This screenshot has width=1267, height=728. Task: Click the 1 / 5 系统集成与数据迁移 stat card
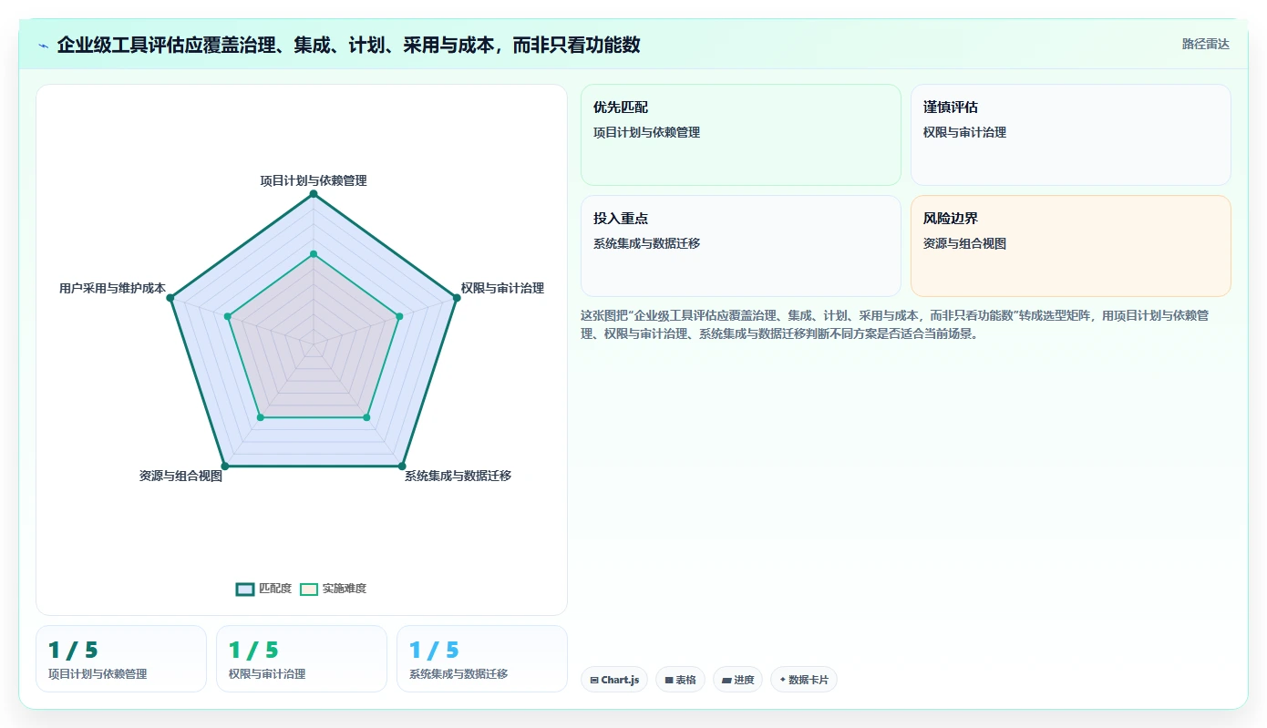tap(482, 659)
